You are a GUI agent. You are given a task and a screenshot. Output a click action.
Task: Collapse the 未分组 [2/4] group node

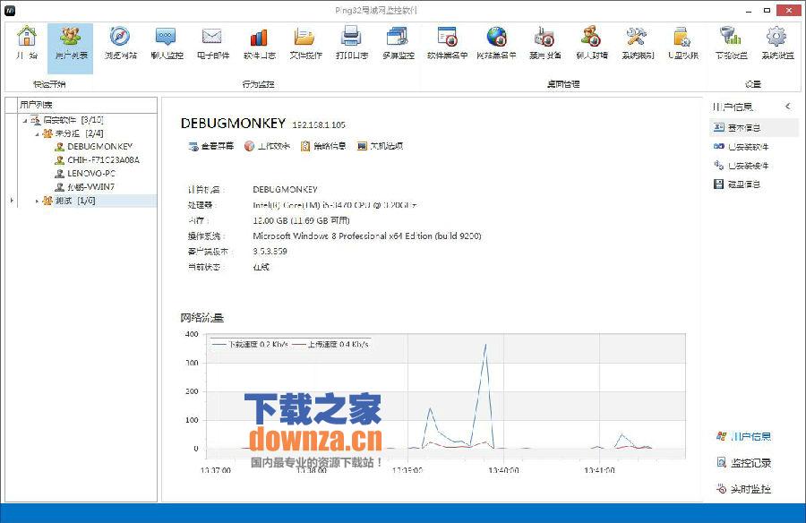[x=37, y=133]
